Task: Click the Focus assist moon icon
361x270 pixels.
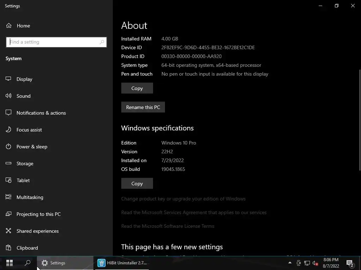Action: point(8,129)
